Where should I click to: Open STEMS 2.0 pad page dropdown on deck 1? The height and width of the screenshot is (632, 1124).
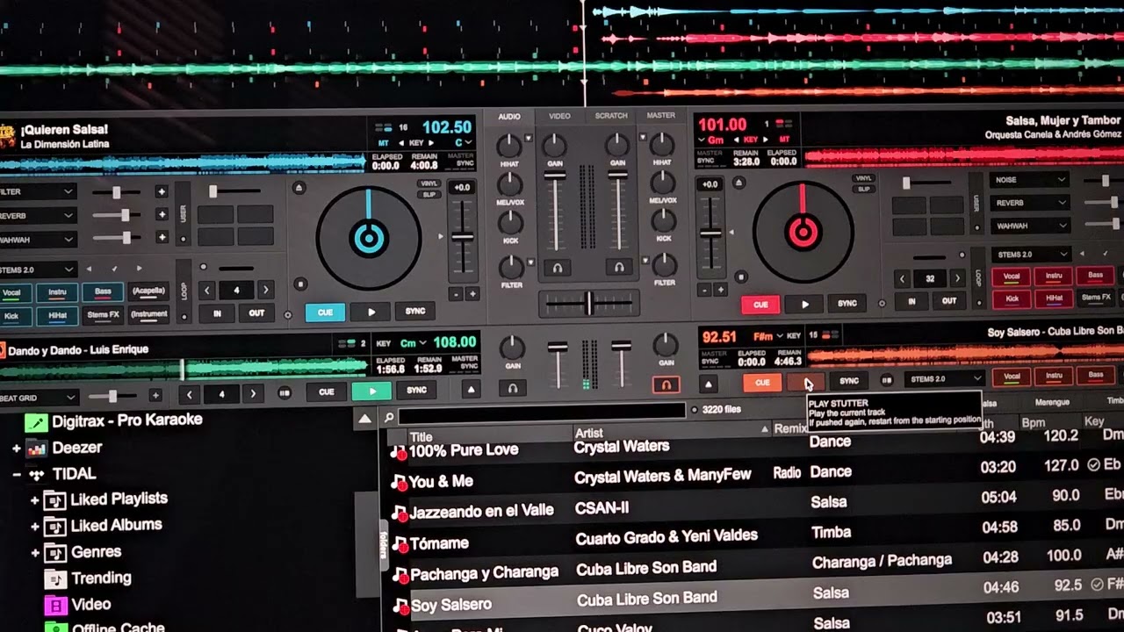tap(38, 269)
